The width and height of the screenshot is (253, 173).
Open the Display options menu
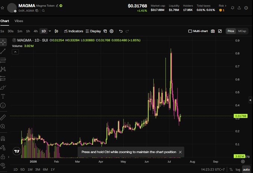pos(93,31)
